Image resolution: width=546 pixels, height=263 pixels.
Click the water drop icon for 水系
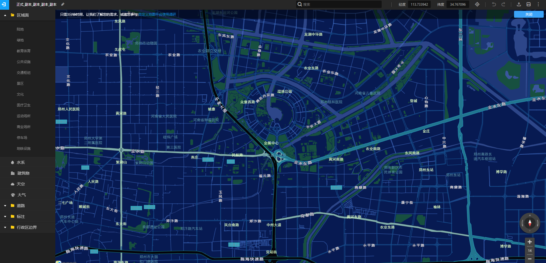13,162
